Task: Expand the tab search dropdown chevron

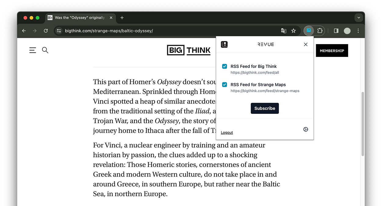Action: (359, 18)
